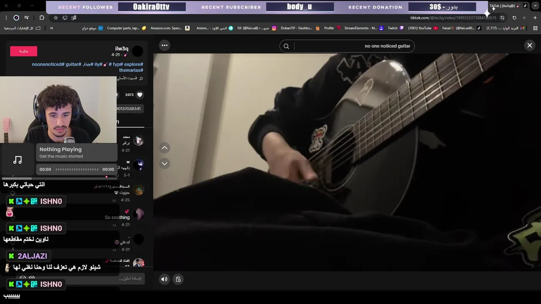
Task: Open browser three-dots main menu
Action: tap(6, 18)
